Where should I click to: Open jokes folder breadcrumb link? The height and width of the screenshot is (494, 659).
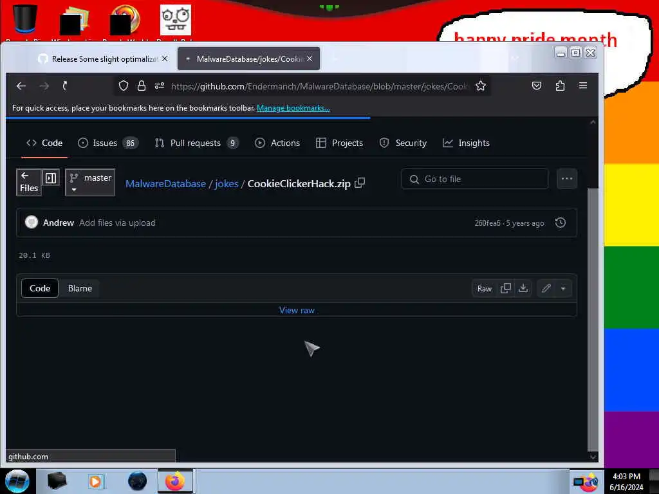tap(227, 183)
